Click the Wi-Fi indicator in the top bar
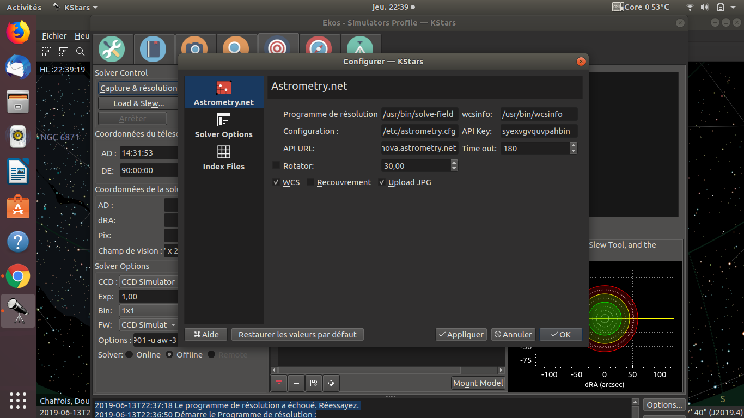The width and height of the screenshot is (744, 418). pos(690,8)
